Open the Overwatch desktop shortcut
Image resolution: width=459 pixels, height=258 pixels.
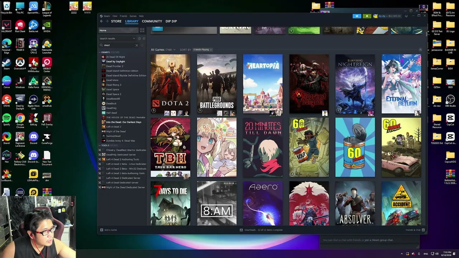(20, 63)
